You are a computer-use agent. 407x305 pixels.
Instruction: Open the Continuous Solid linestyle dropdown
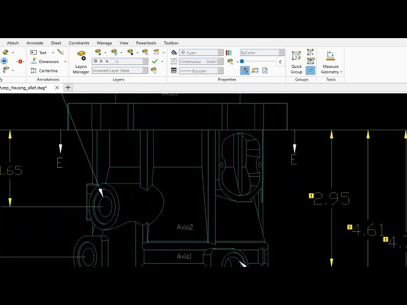[201, 62]
